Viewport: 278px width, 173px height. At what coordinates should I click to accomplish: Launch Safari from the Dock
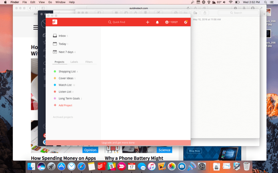(x=81, y=166)
